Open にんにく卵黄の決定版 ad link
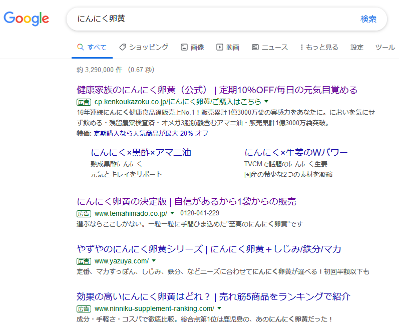The width and height of the screenshot is (399, 331). [x=187, y=202]
